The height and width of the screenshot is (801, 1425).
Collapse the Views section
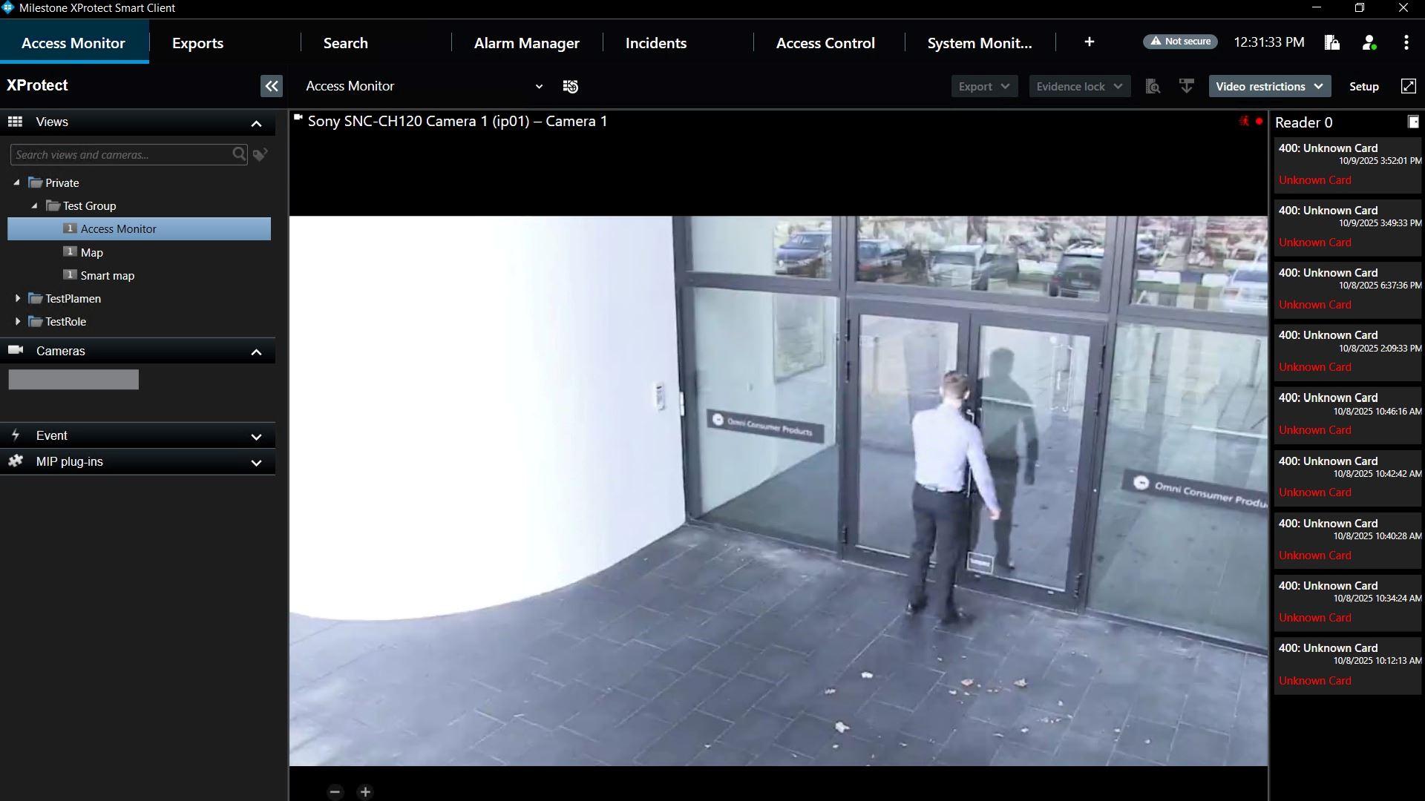[x=256, y=123]
